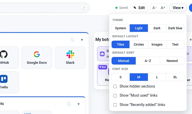This screenshot has height=114, width=192.
Task: Toggle the View dropdown menu
Action: point(178,8)
